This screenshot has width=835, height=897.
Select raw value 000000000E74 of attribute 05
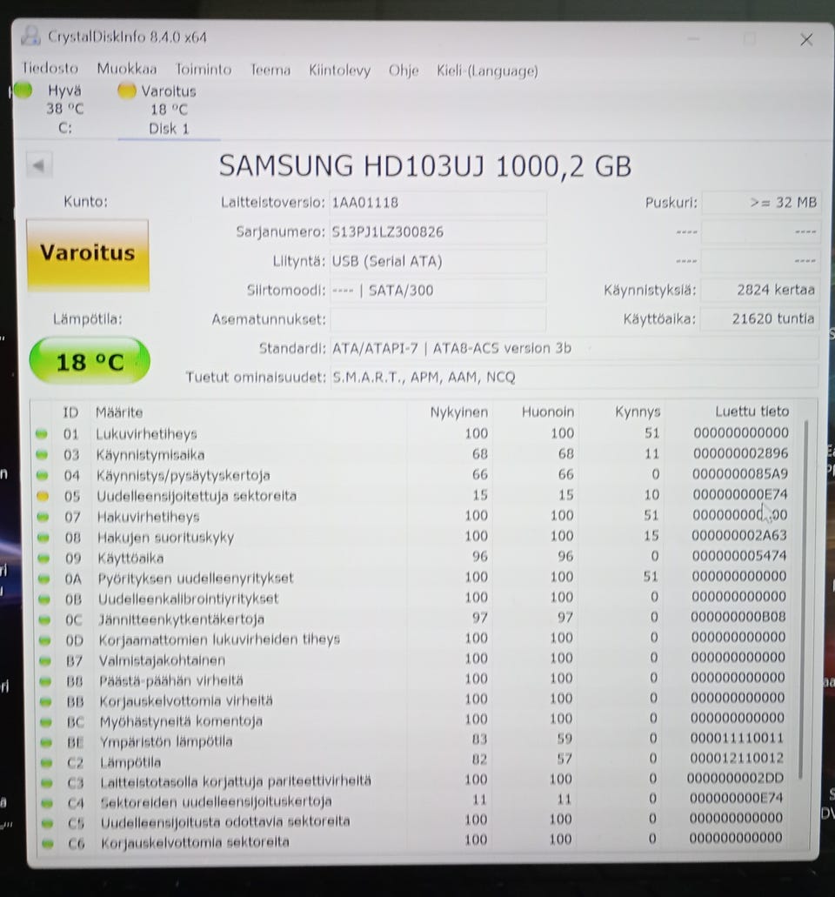click(740, 493)
